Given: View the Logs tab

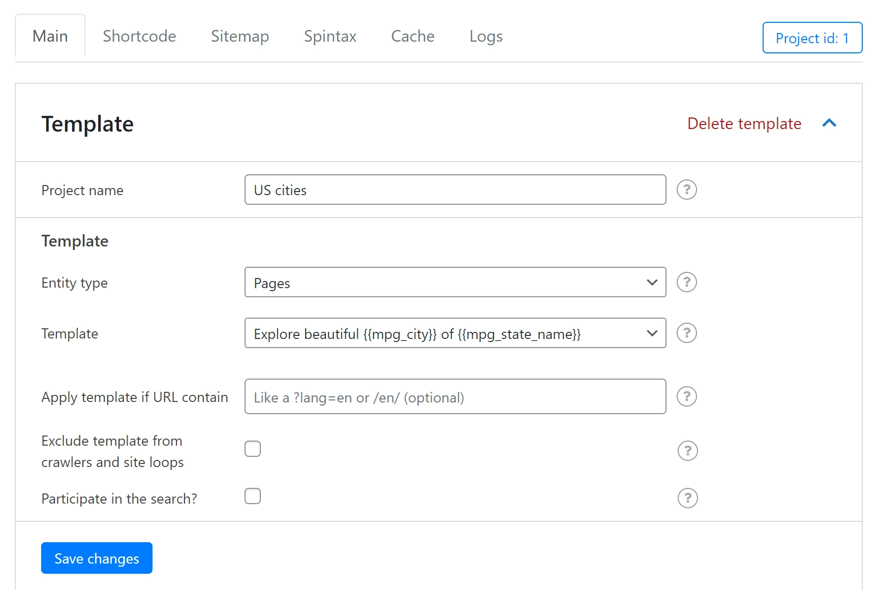Looking at the screenshot, I should tap(486, 36).
